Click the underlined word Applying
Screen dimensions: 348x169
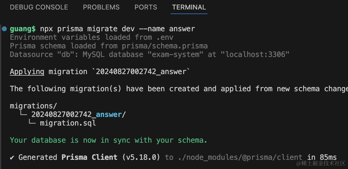27,72
